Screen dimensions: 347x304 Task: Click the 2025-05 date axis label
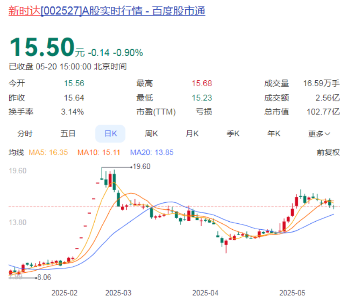point(292,293)
